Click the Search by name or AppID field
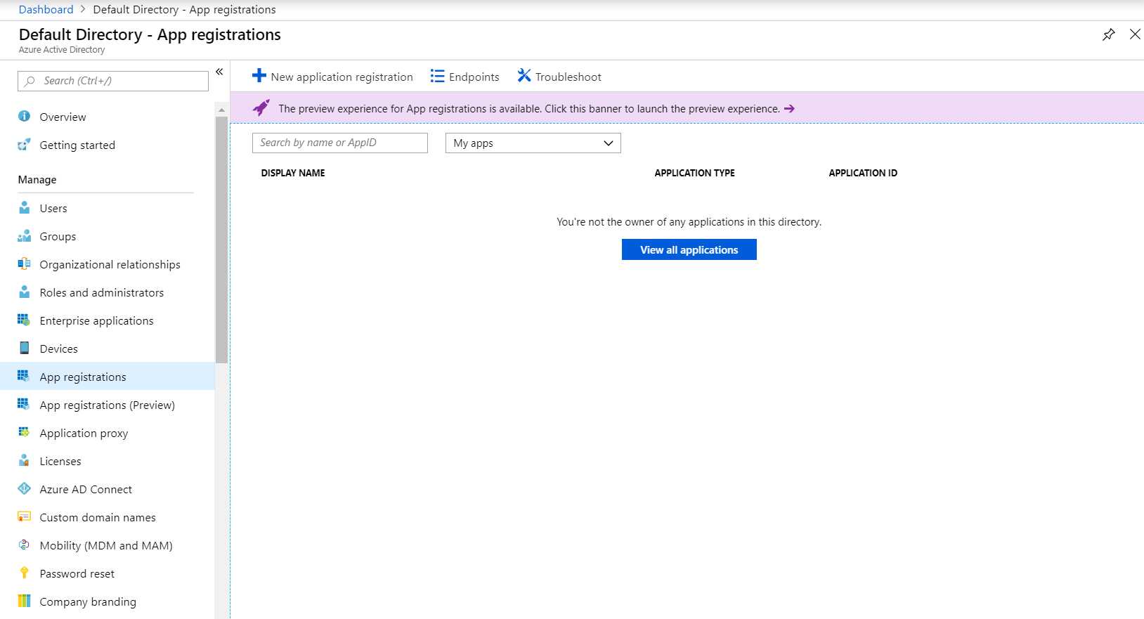 [x=340, y=143]
